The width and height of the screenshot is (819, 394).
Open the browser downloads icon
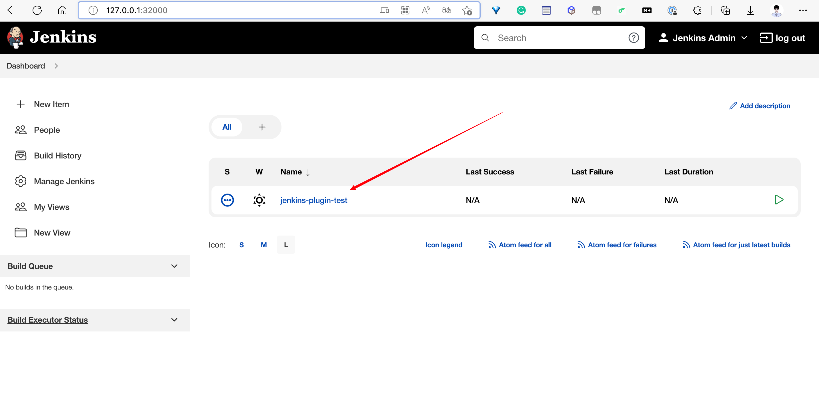tap(750, 10)
